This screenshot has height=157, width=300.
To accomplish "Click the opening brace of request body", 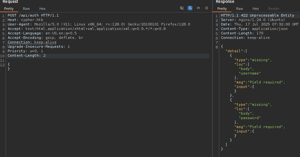I will pyautogui.click(x=9, y=64).
